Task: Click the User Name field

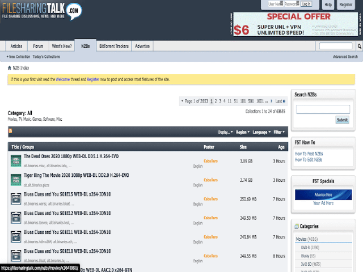Action: pyautogui.click(x=276, y=4)
